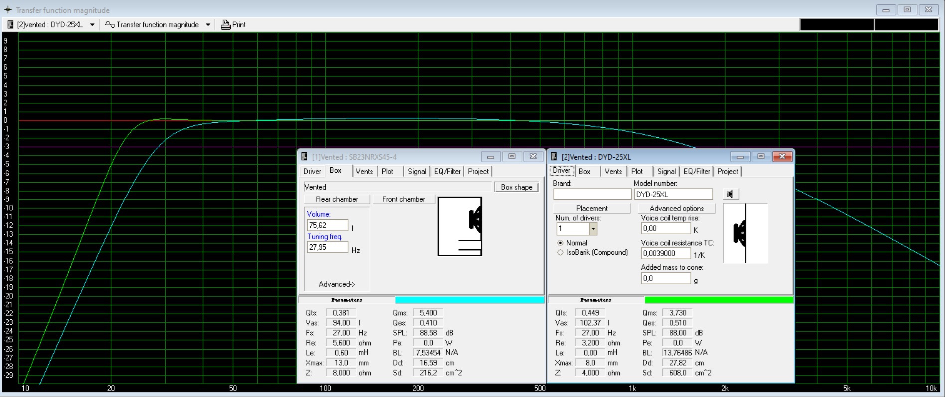945x397 pixels.
Task: Open the Plot tab in the DYD-25XL window
Action: point(637,171)
